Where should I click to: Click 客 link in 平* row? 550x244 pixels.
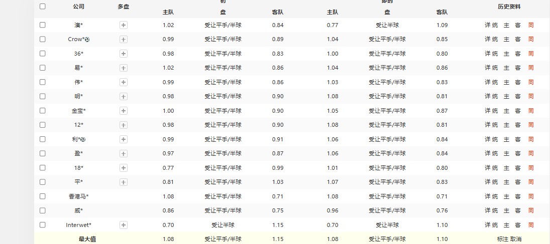click(518, 182)
